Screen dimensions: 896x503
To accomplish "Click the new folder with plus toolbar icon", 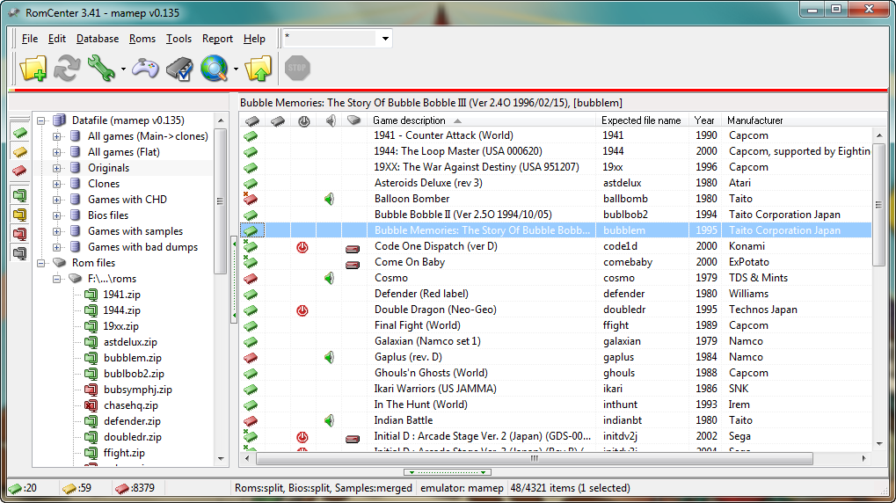I will coord(33,68).
